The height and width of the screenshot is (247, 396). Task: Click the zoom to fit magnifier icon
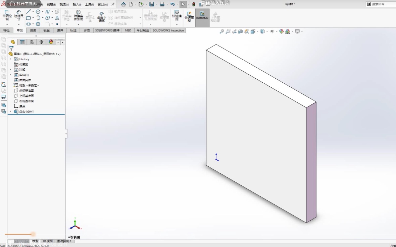221,31
